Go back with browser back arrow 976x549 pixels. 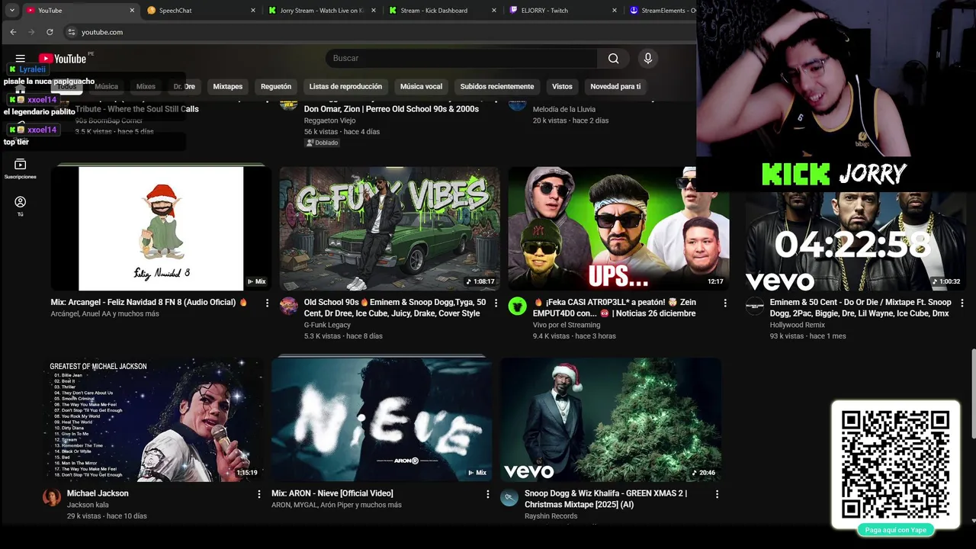[x=13, y=32]
